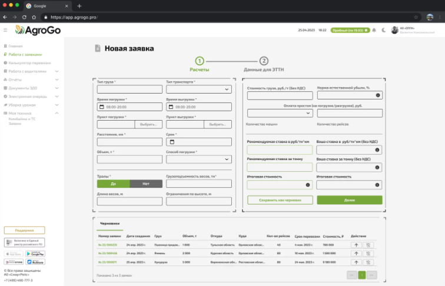The width and height of the screenshot is (445, 286).
Task: Focus the Расстояние, км input
Action: click(129, 142)
